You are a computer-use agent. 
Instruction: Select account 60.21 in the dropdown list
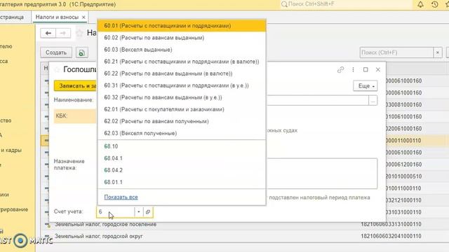[182, 62]
